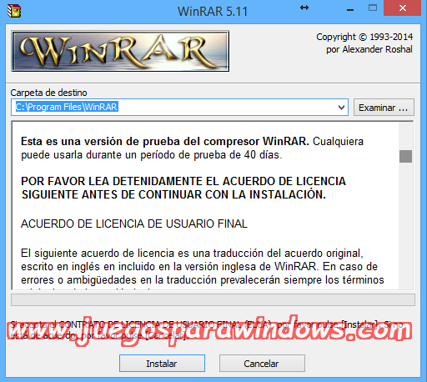
Task: Click 'ACUERDO DE LICENCIA DE USUARIO FINAL' heading
Action: 134,224
